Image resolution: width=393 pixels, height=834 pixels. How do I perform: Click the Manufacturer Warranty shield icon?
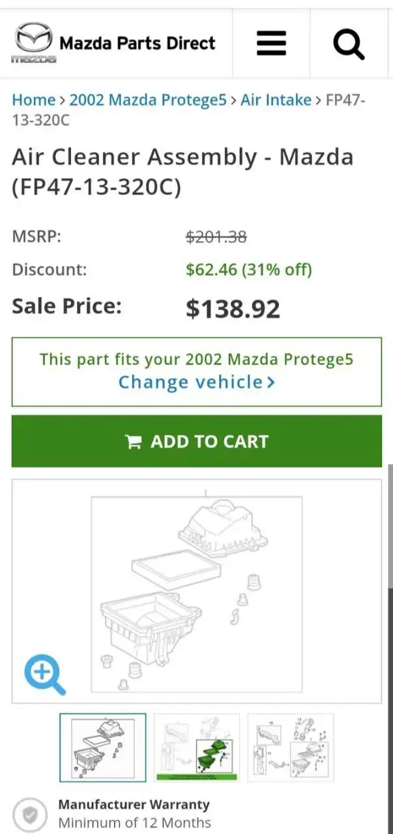29,814
